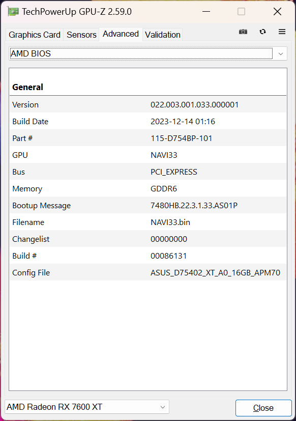Click the Build Date row label
Viewport: 296px width, 421px height.
pos(31,121)
